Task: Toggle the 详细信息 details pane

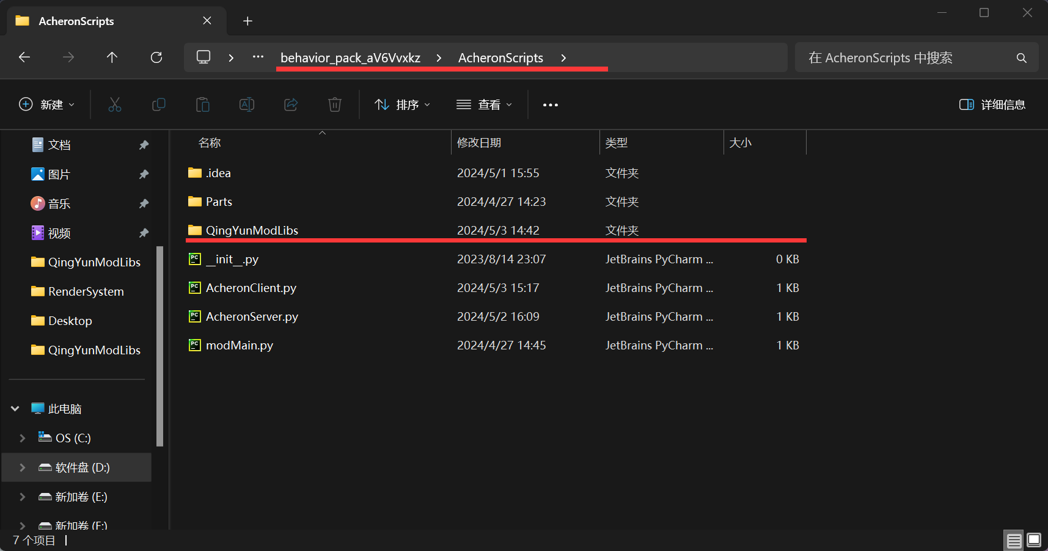Action: (992, 104)
